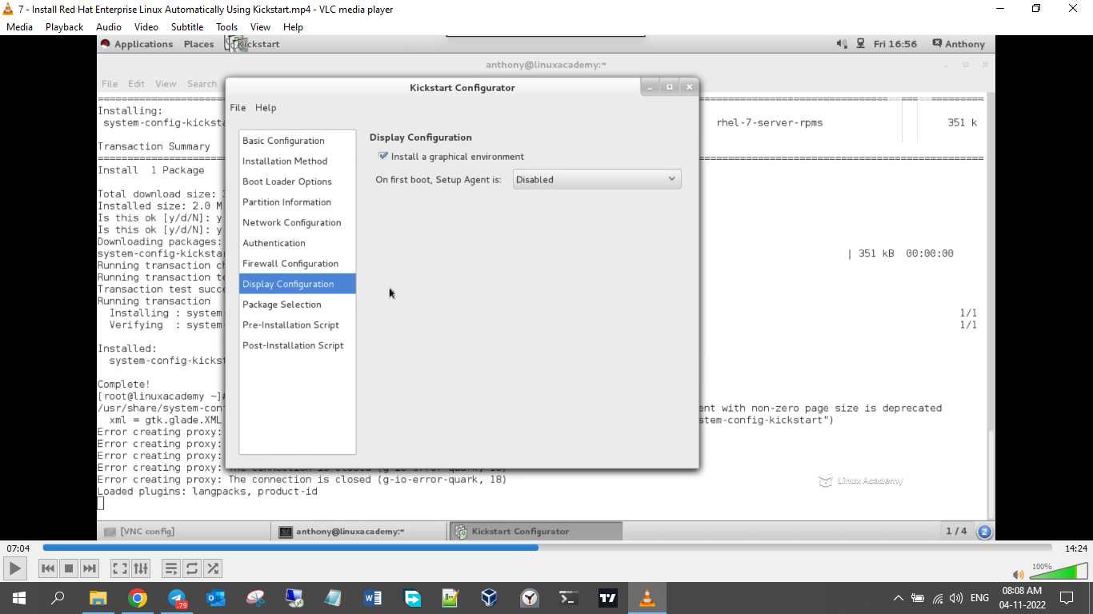Open the VLC Playback menu
Image resolution: width=1093 pixels, height=614 pixels.
point(64,26)
